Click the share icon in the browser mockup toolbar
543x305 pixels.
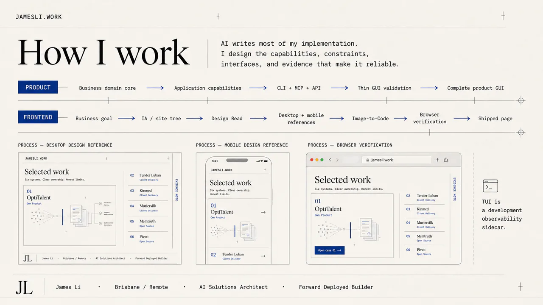[x=446, y=160]
